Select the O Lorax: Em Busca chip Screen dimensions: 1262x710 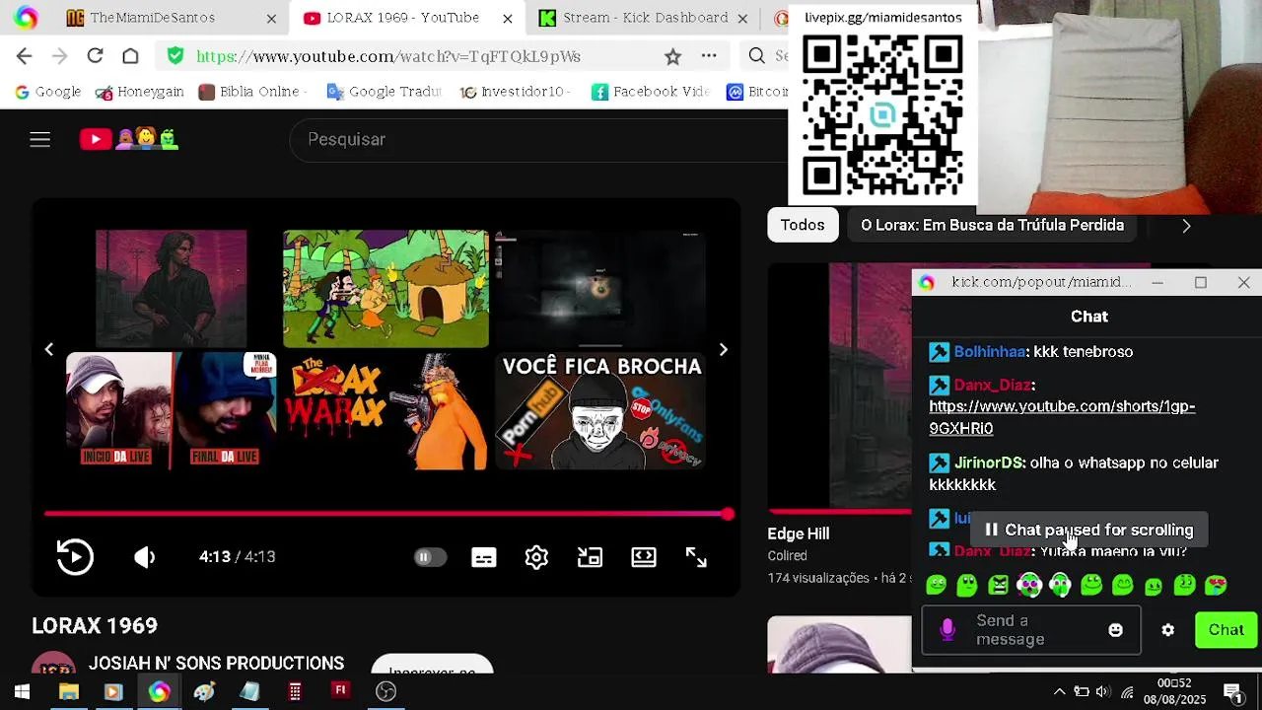pos(992,225)
